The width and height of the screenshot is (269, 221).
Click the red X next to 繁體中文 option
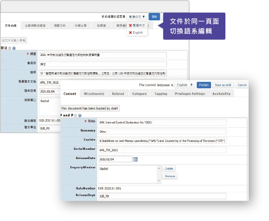pyautogui.click(x=130, y=25)
